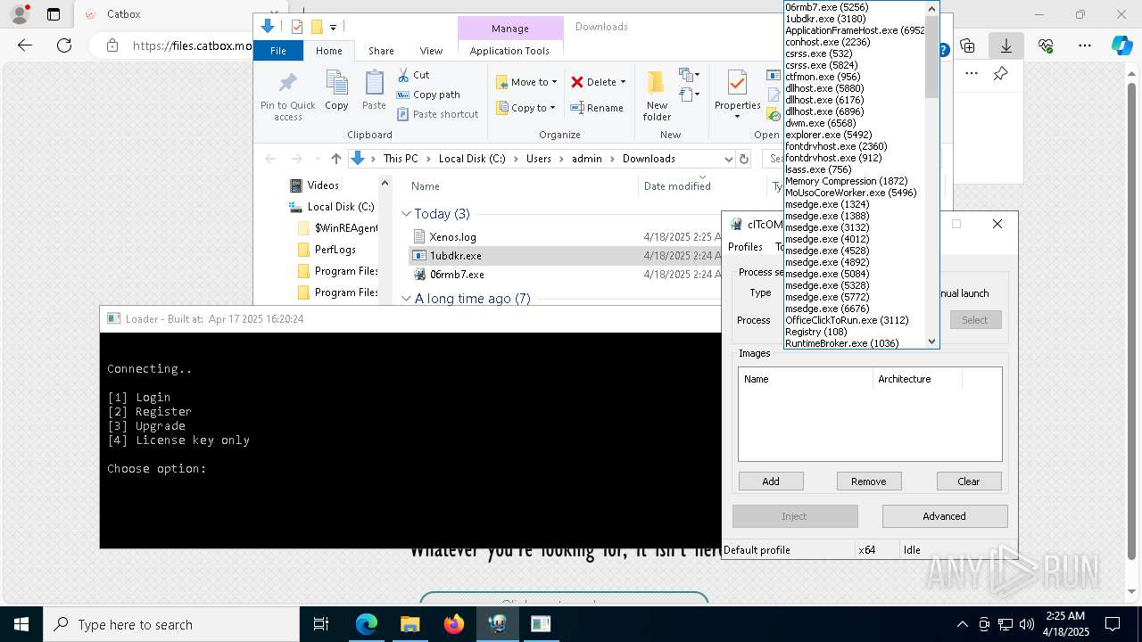1142x642 pixels.
Task: Open Edge tab actions menu icon
Action: [54, 14]
